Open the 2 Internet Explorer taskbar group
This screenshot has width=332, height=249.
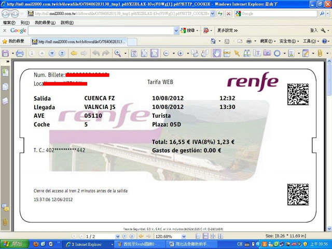[x=89, y=244]
